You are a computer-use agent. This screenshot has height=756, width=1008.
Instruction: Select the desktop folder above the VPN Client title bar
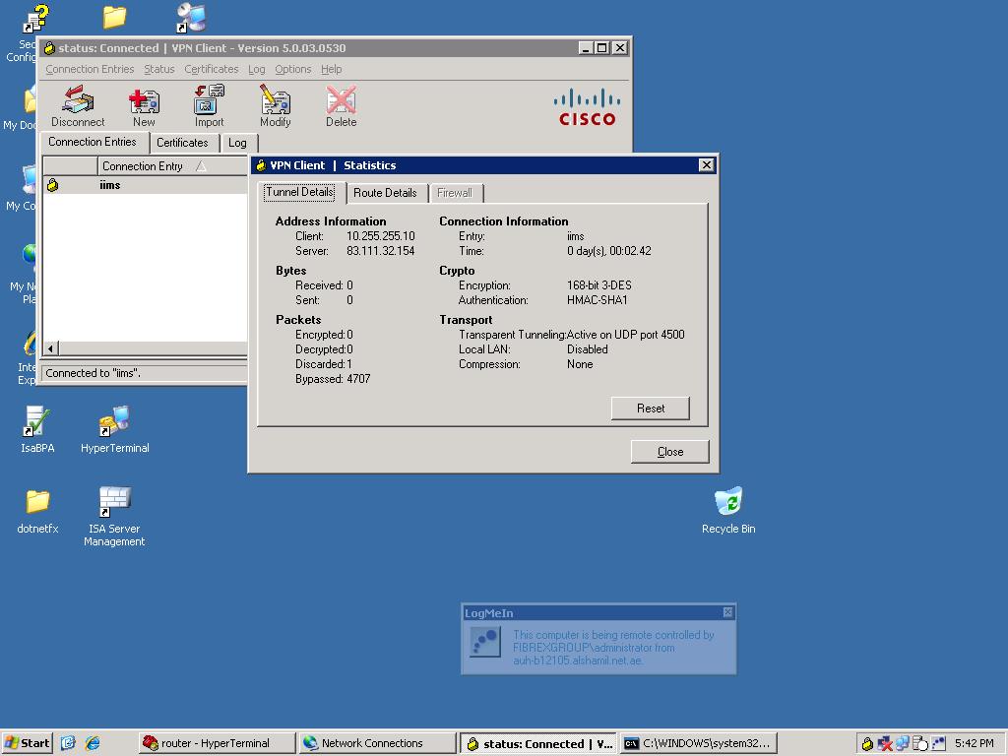click(x=114, y=18)
